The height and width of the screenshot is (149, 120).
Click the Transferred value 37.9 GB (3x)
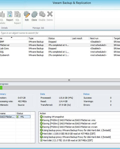click(65, 105)
